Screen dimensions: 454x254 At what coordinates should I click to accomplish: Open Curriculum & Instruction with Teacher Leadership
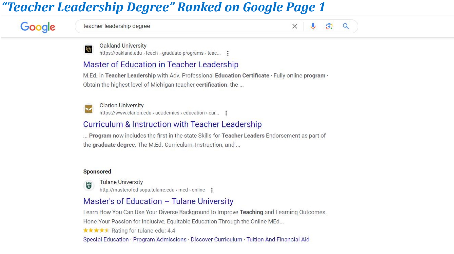click(x=173, y=124)
